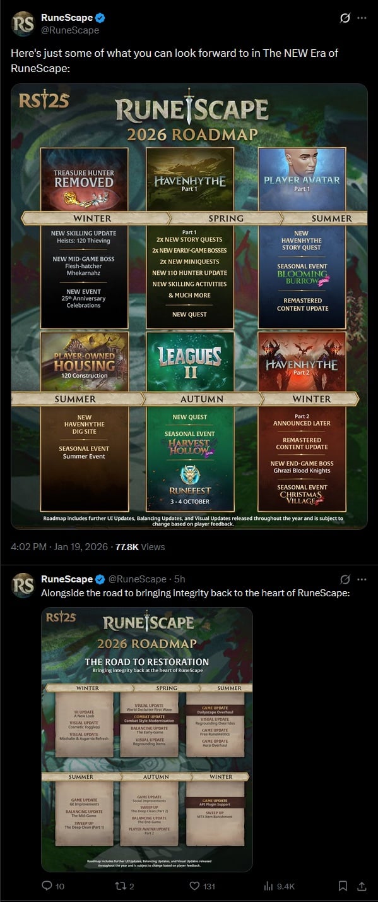Viewport: 378px width, 902px height.
Task: Open the @RuneScape handle under the main post name
Action: (70, 30)
